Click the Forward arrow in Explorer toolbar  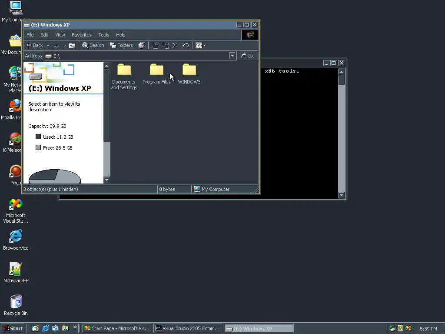(x=56, y=45)
